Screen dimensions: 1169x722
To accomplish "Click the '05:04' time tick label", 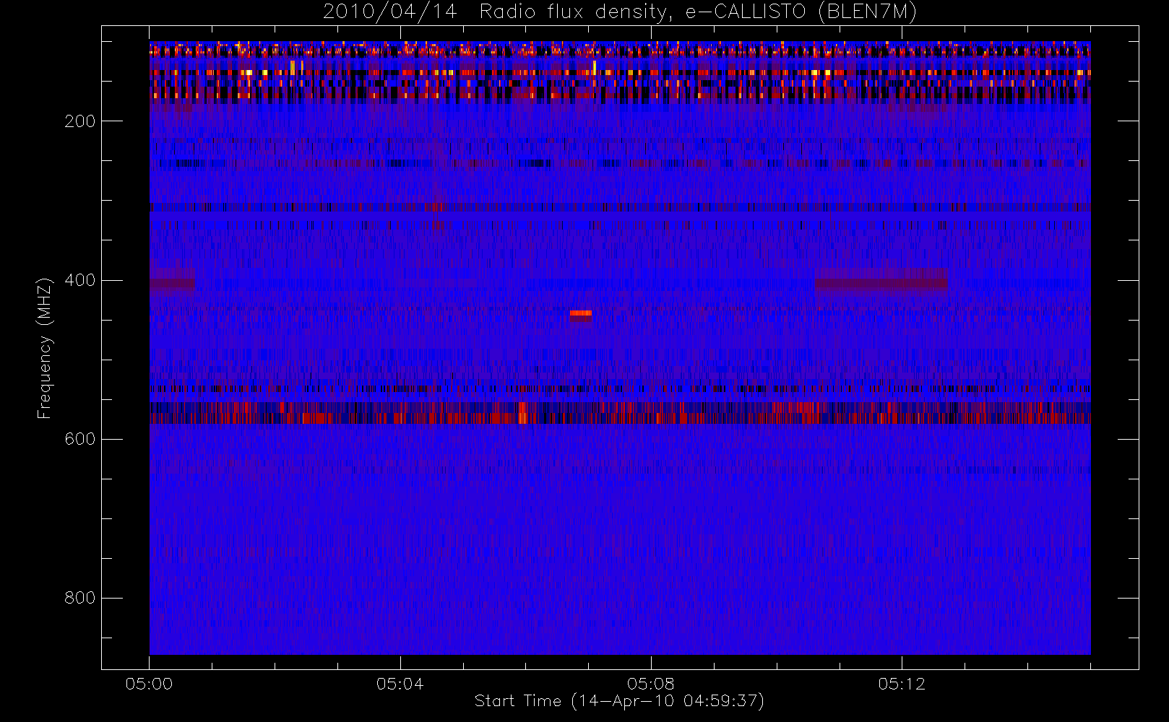I will pyautogui.click(x=400, y=684).
